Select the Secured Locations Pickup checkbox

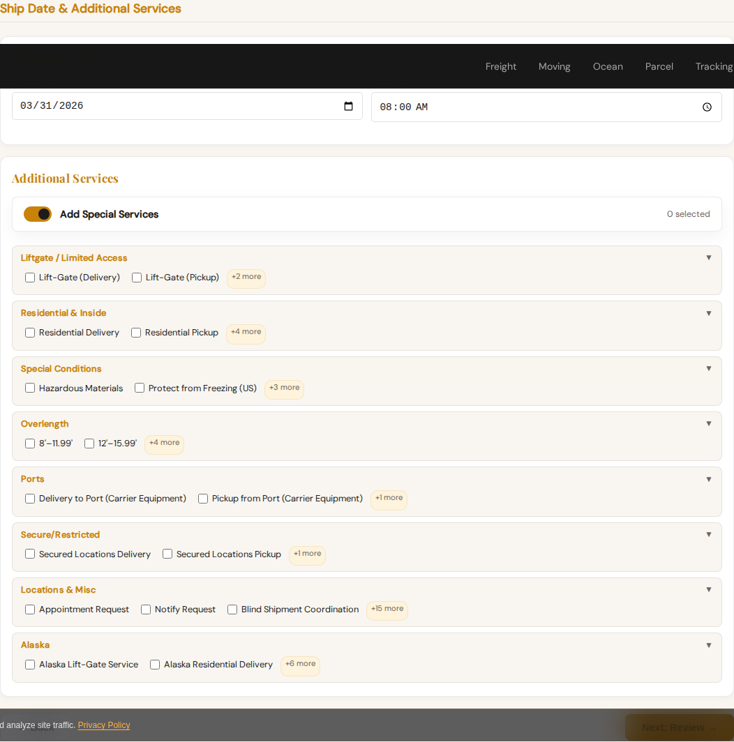(x=167, y=554)
